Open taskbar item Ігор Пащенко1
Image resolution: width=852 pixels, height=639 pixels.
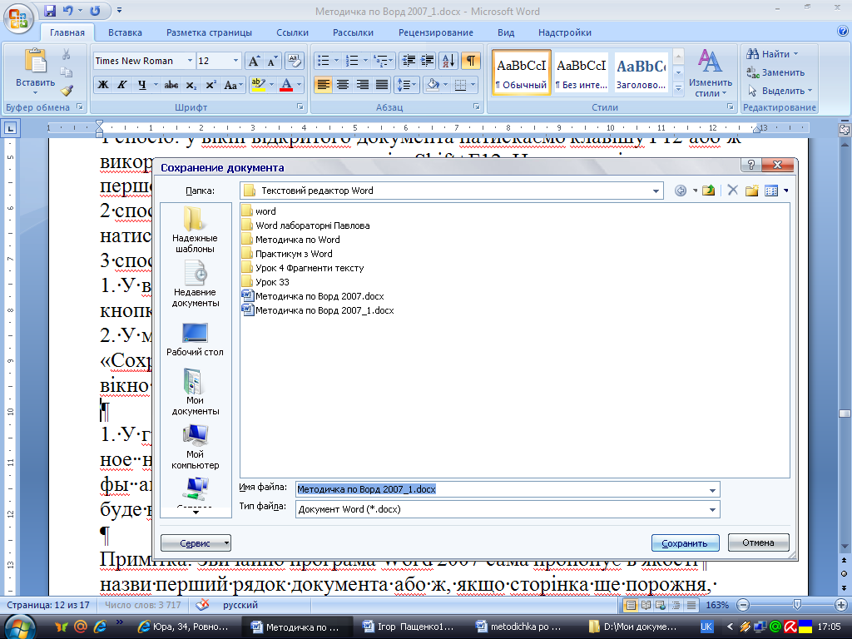(x=409, y=627)
